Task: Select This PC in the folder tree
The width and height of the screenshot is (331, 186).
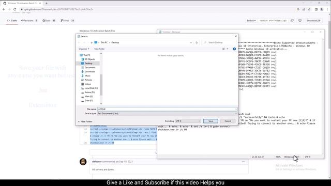Action: 86,55
